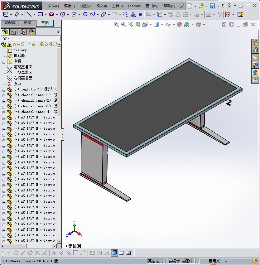The height and width of the screenshot is (265, 260).
Task: Open the Toolbox menu
Action: click(x=134, y=6)
